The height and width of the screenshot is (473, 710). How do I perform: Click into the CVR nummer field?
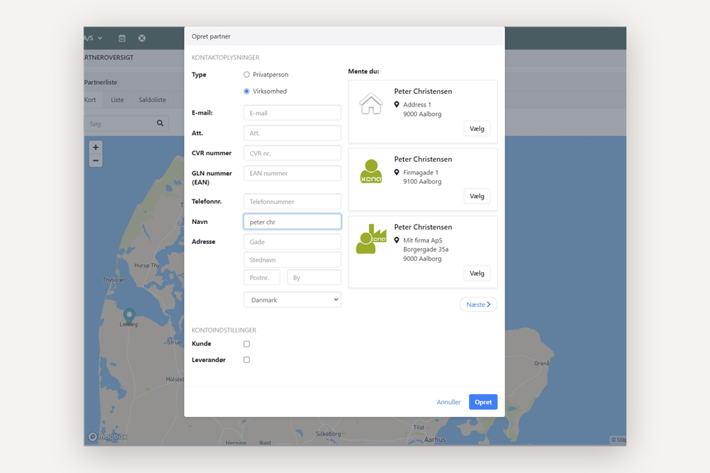pyautogui.click(x=292, y=153)
